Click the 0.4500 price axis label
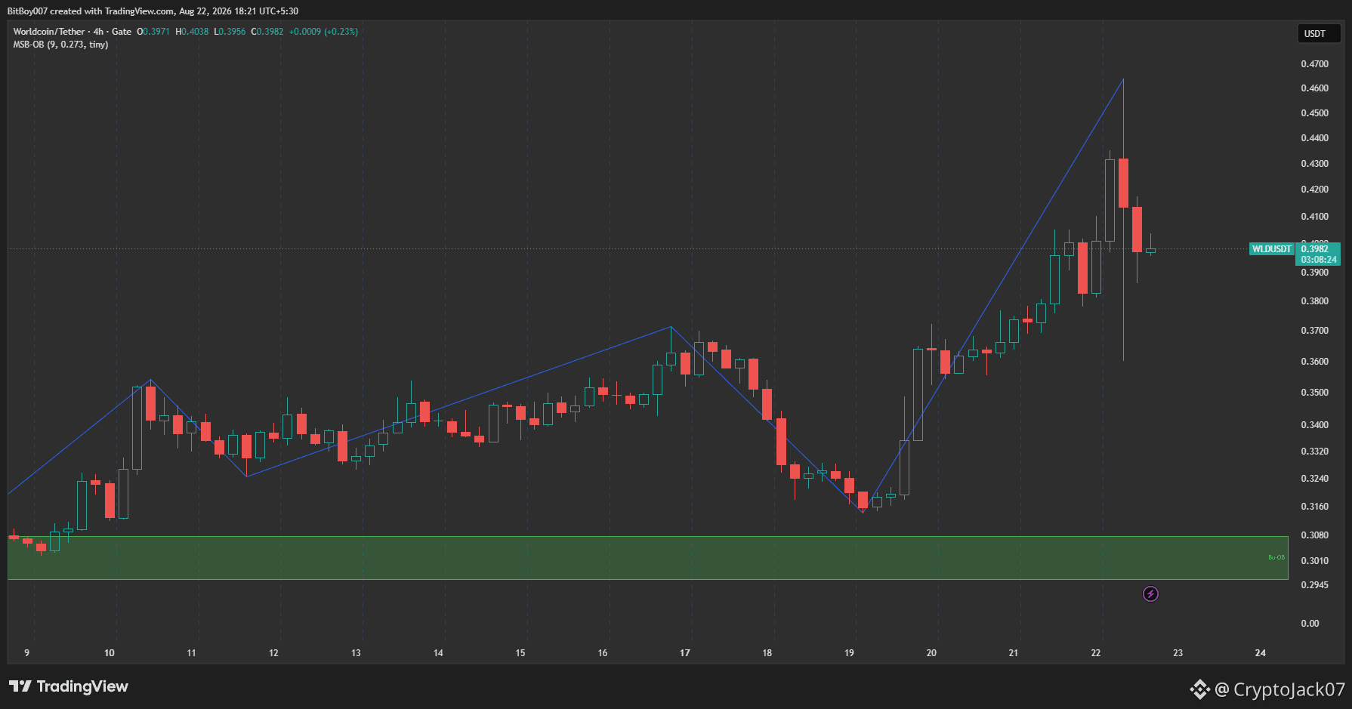This screenshot has width=1352, height=709. 1314,113
